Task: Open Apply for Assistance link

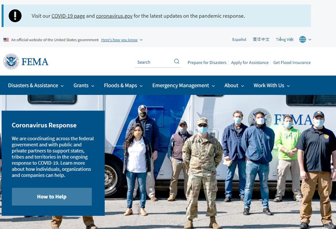Action: click(x=250, y=63)
